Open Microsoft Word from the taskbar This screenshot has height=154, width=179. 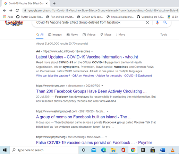click(x=163, y=150)
